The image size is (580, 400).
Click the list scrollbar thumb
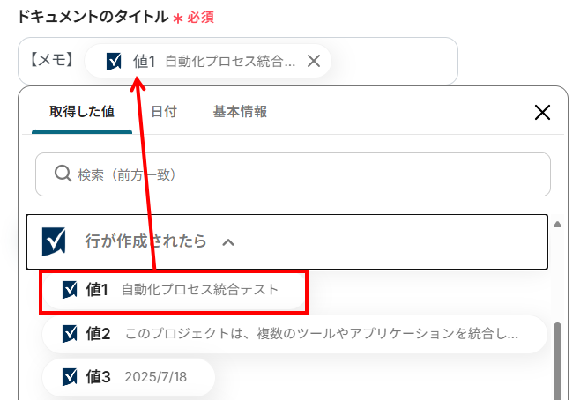point(556,361)
